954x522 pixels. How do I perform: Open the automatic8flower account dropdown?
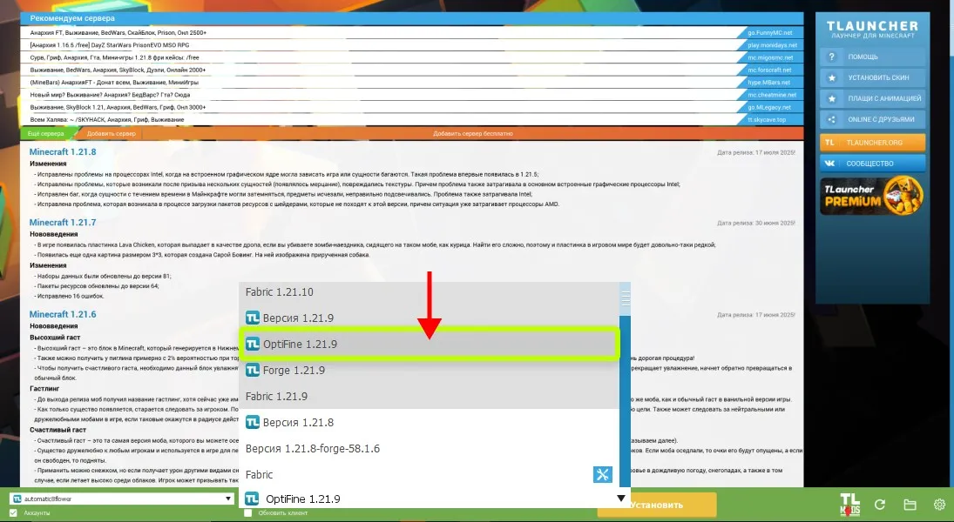click(x=122, y=499)
